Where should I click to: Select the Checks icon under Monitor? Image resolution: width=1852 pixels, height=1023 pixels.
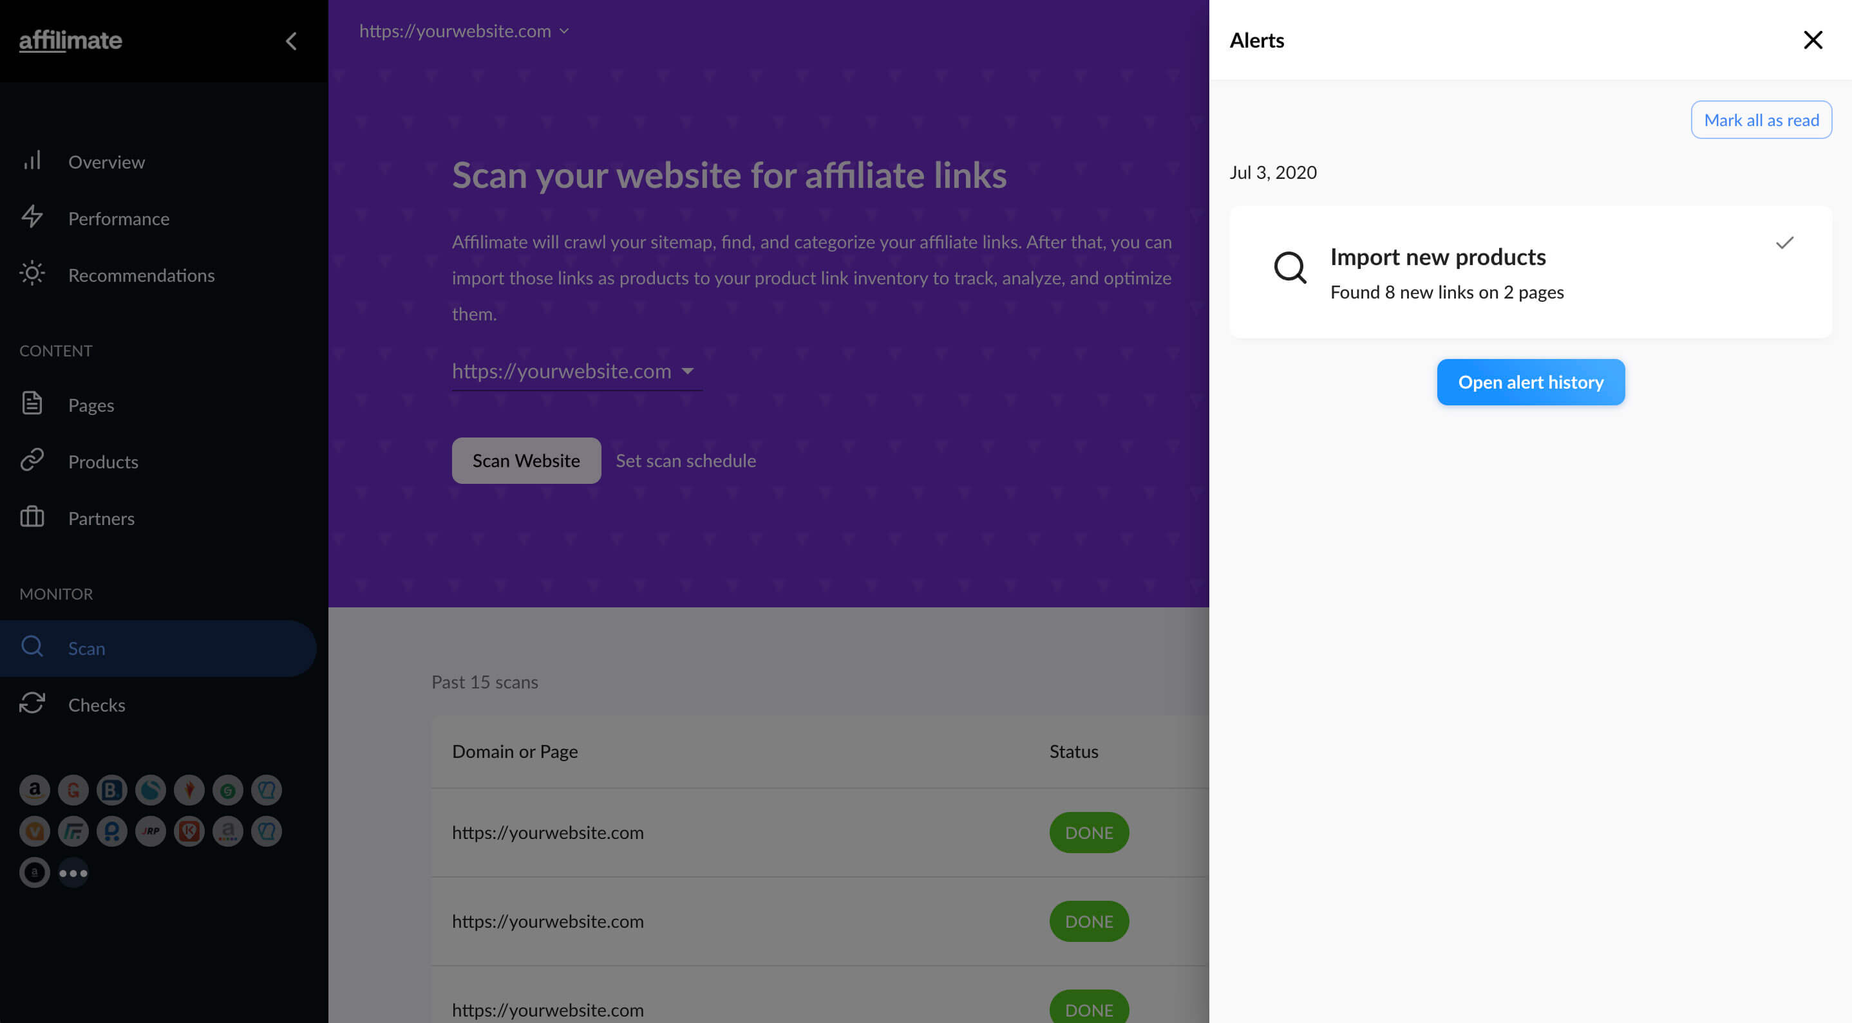[x=32, y=702]
